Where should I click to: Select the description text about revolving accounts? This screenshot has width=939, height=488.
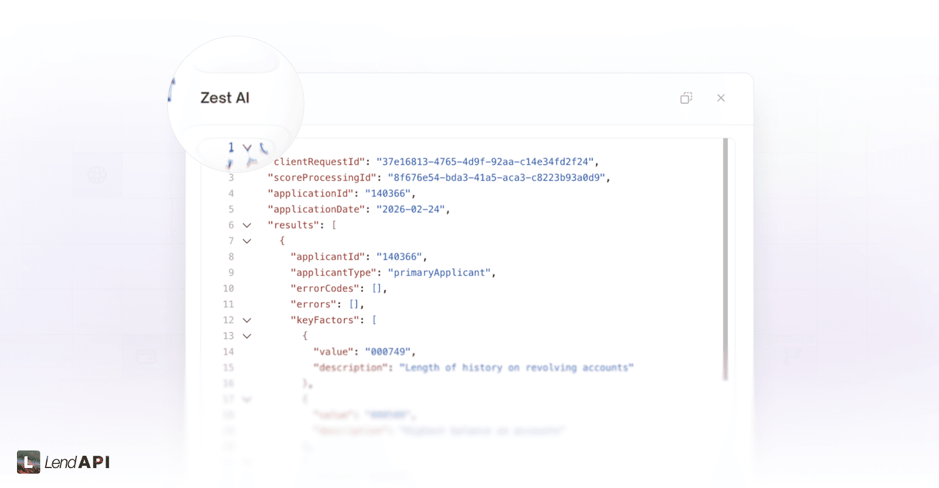(x=515, y=367)
